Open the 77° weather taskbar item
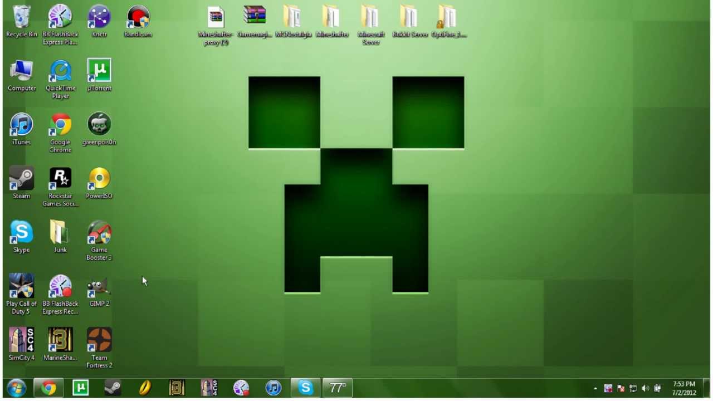The image size is (713, 401). pos(338,388)
